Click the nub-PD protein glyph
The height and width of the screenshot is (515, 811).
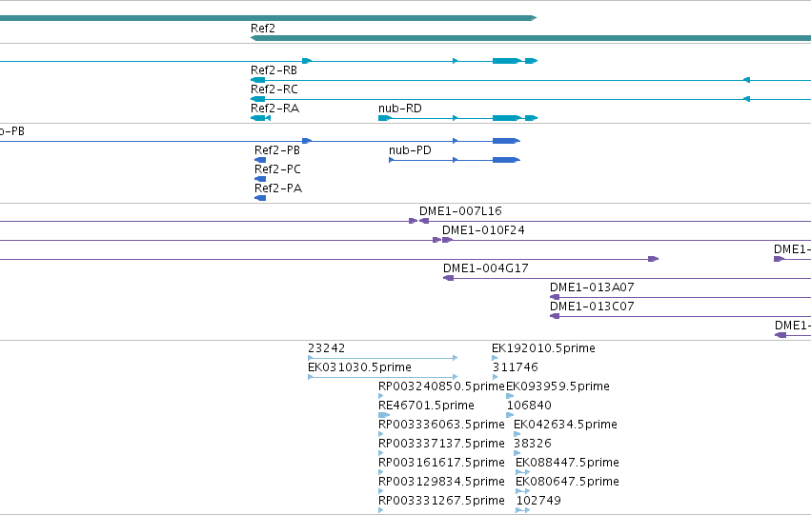(455, 160)
